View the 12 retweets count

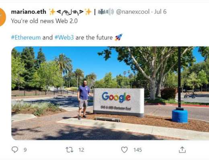[x=81, y=150]
